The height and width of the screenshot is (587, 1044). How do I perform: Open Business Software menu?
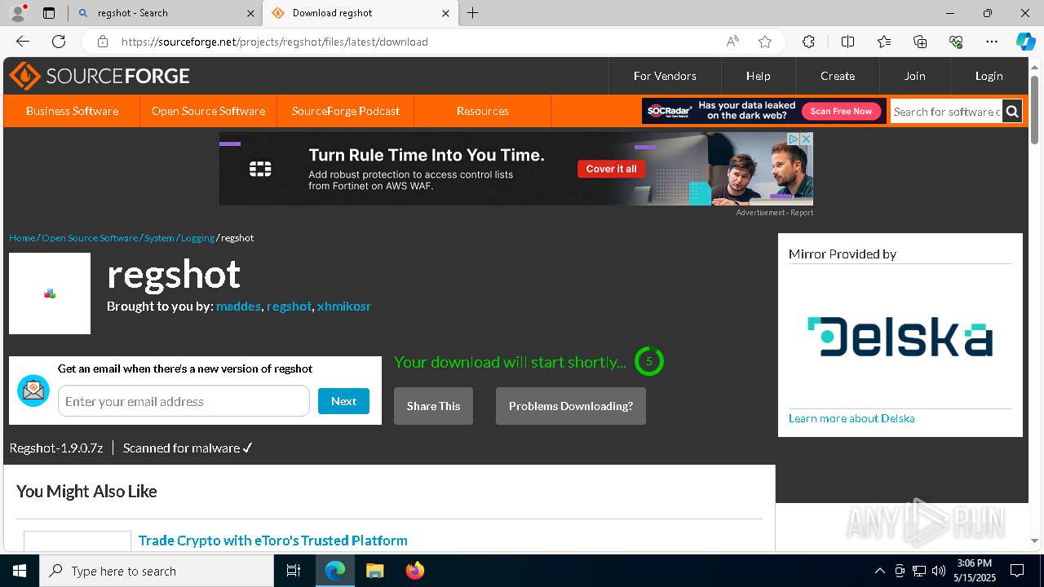coord(72,111)
